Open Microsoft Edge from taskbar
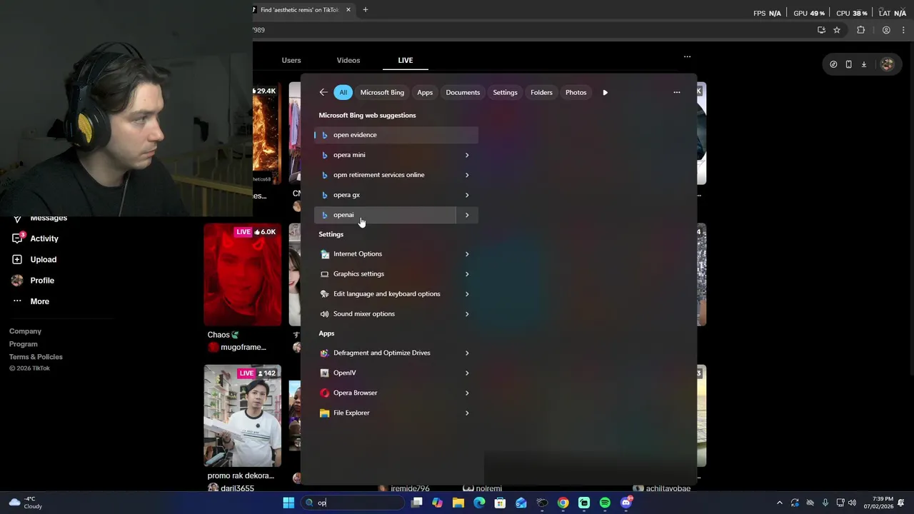The image size is (914, 514). click(479, 503)
